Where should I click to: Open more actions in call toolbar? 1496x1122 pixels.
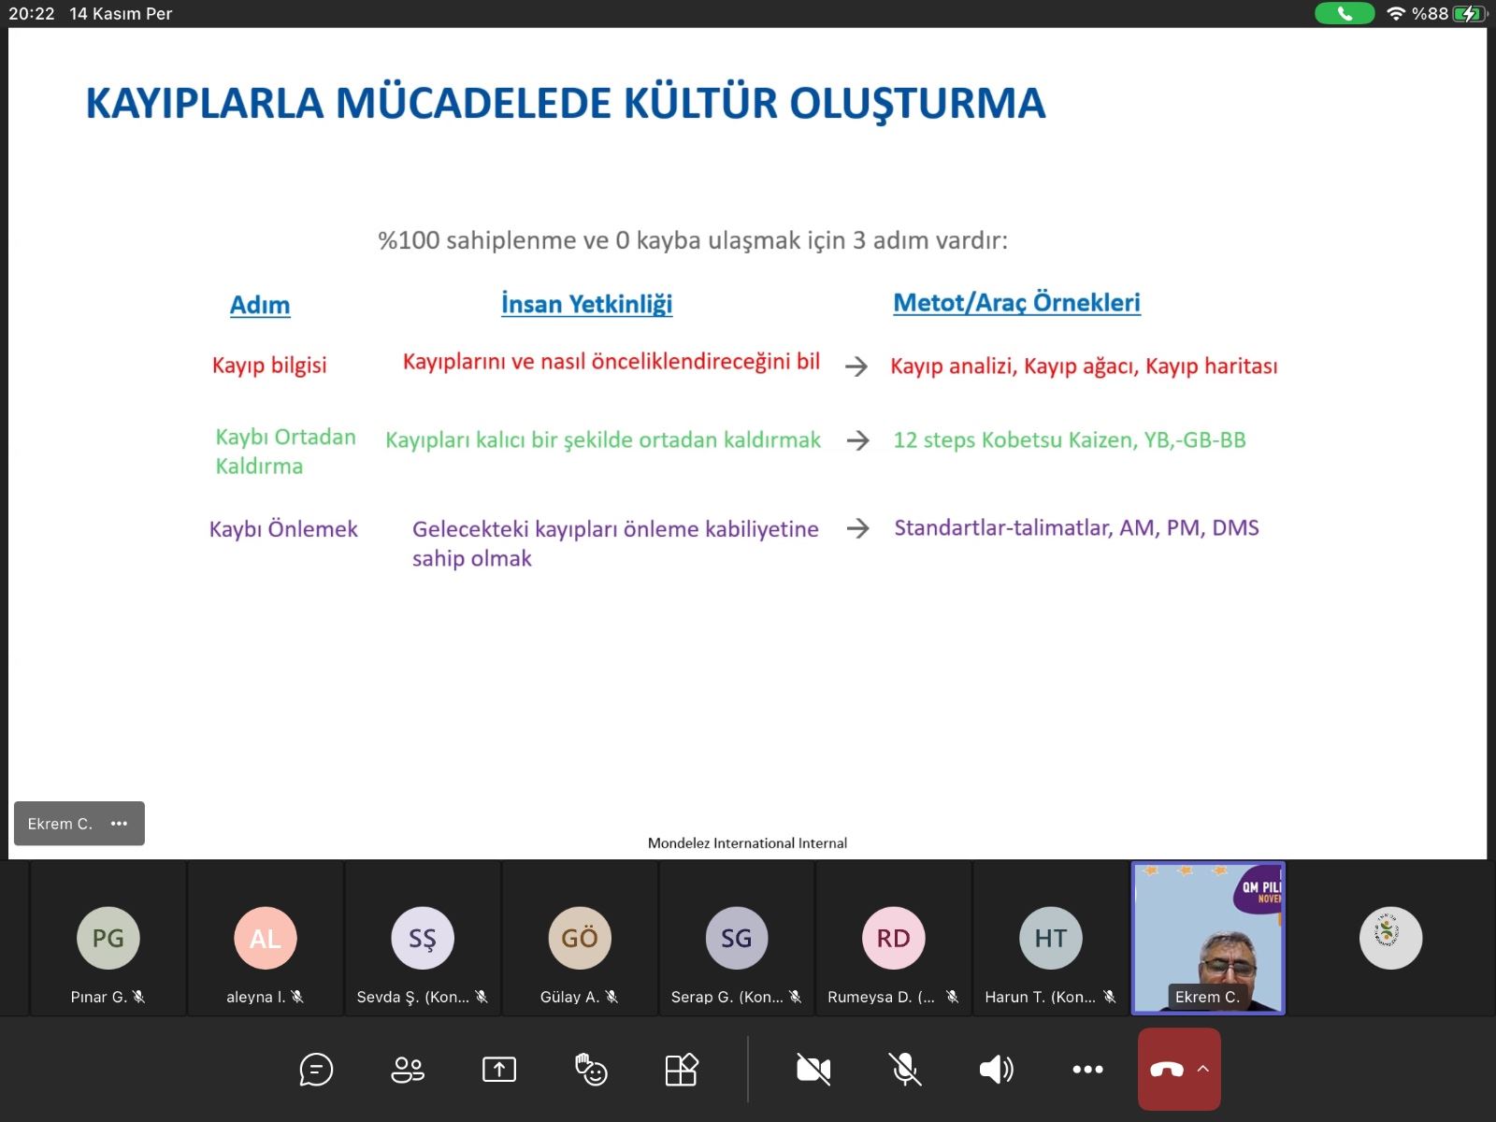(1087, 1069)
